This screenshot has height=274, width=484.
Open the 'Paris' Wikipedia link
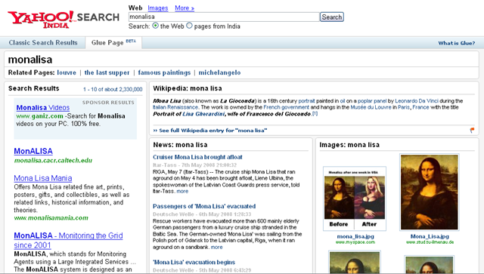tap(404, 107)
